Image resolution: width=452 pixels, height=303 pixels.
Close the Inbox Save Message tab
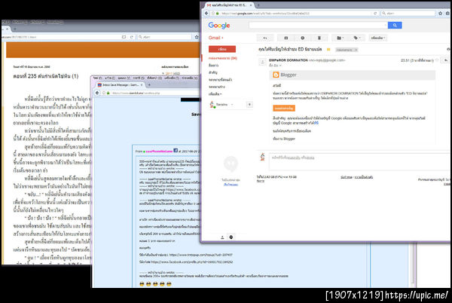click(142, 85)
